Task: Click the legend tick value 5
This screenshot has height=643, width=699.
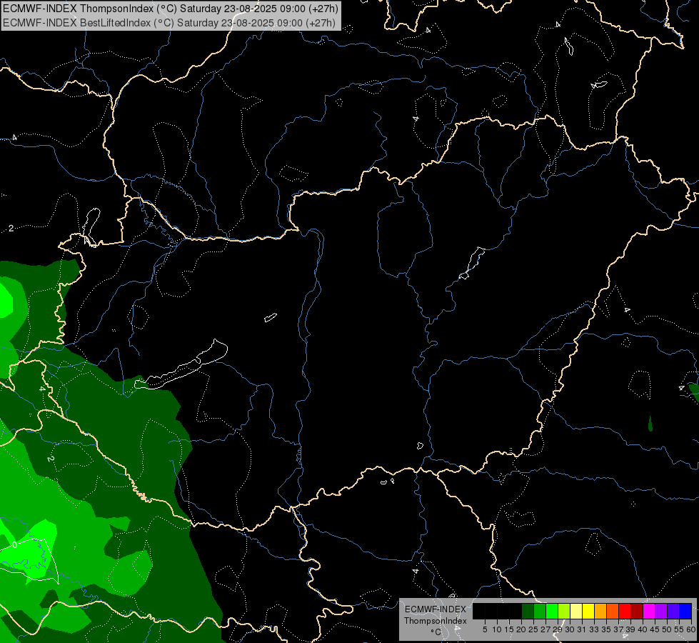Action: [485, 629]
